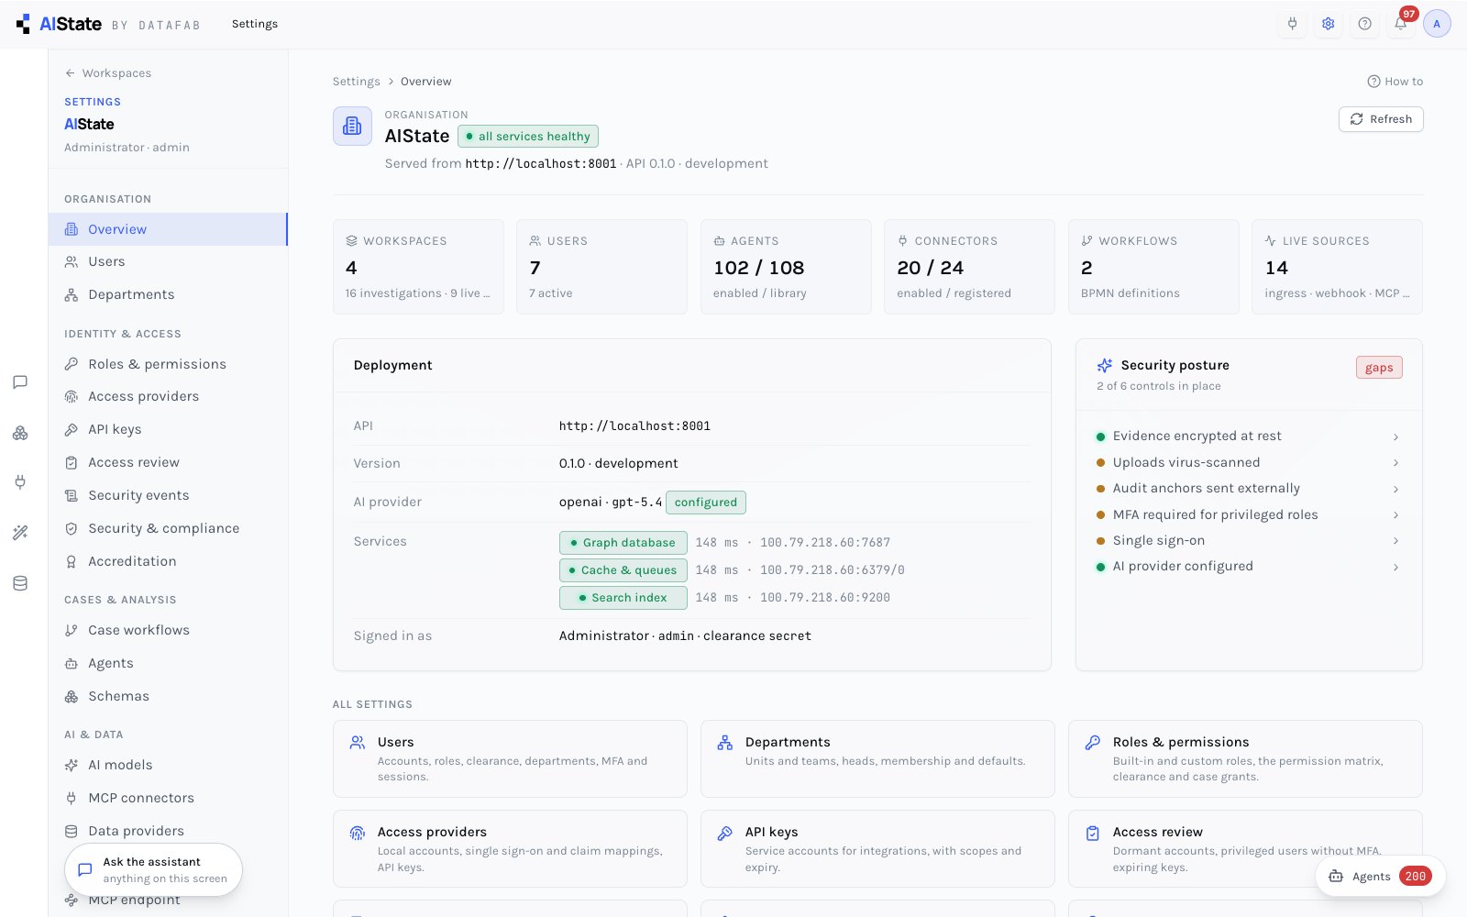The image size is (1467, 917).
Task: Click the red gaps badge
Action: [1379, 368]
